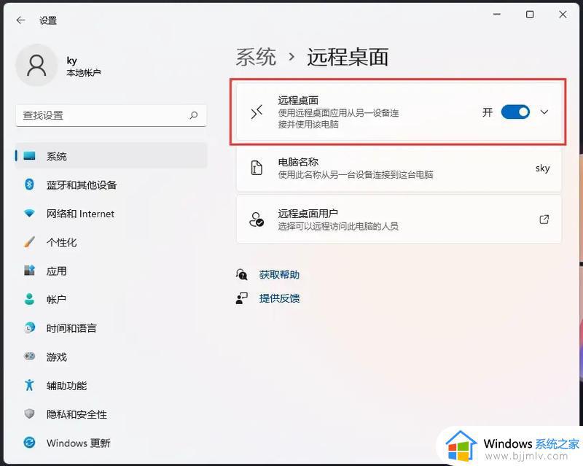Open the 系统 category in the sidebar
The image size is (583, 466).
click(x=111, y=156)
